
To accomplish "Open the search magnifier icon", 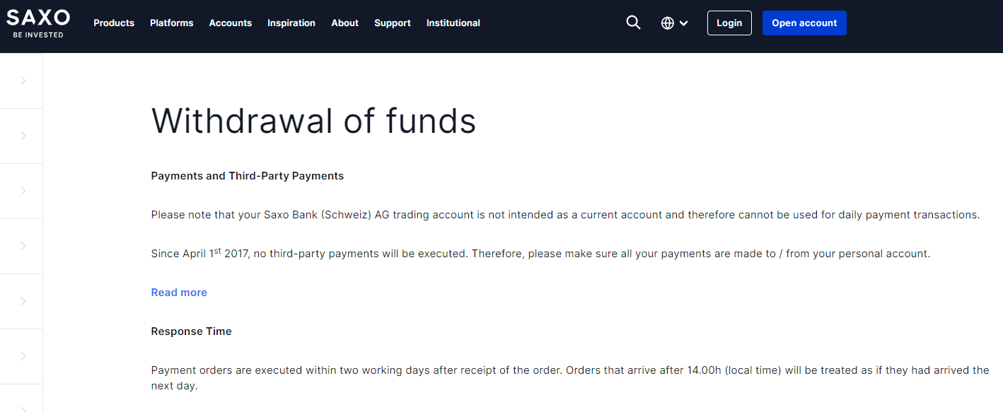I will click(633, 23).
